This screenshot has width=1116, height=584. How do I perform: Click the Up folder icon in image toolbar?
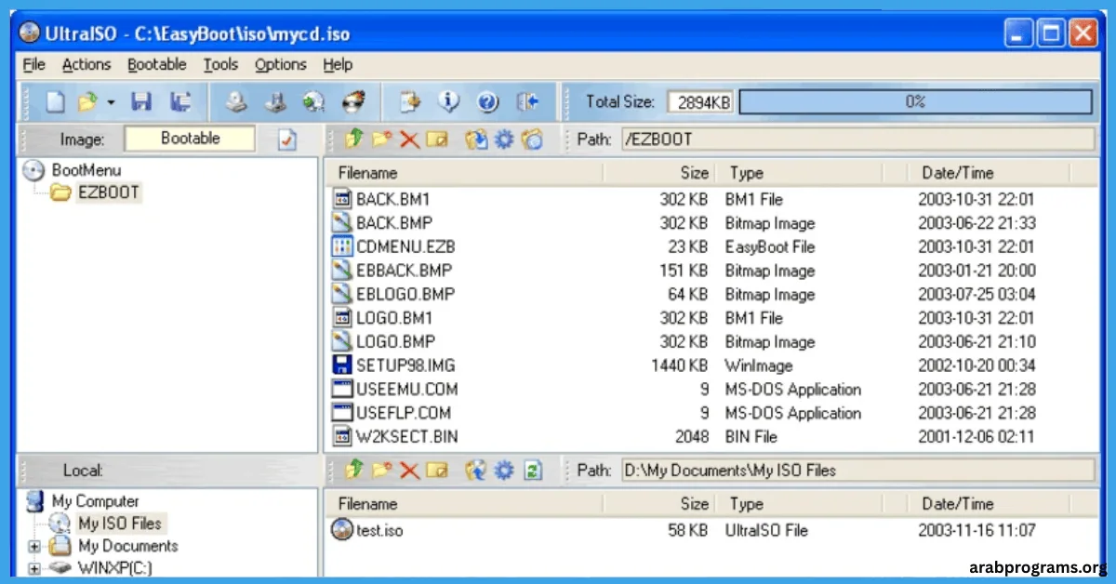(x=354, y=139)
